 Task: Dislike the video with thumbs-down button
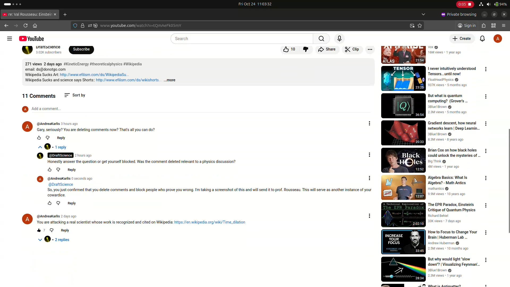pos(305,49)
